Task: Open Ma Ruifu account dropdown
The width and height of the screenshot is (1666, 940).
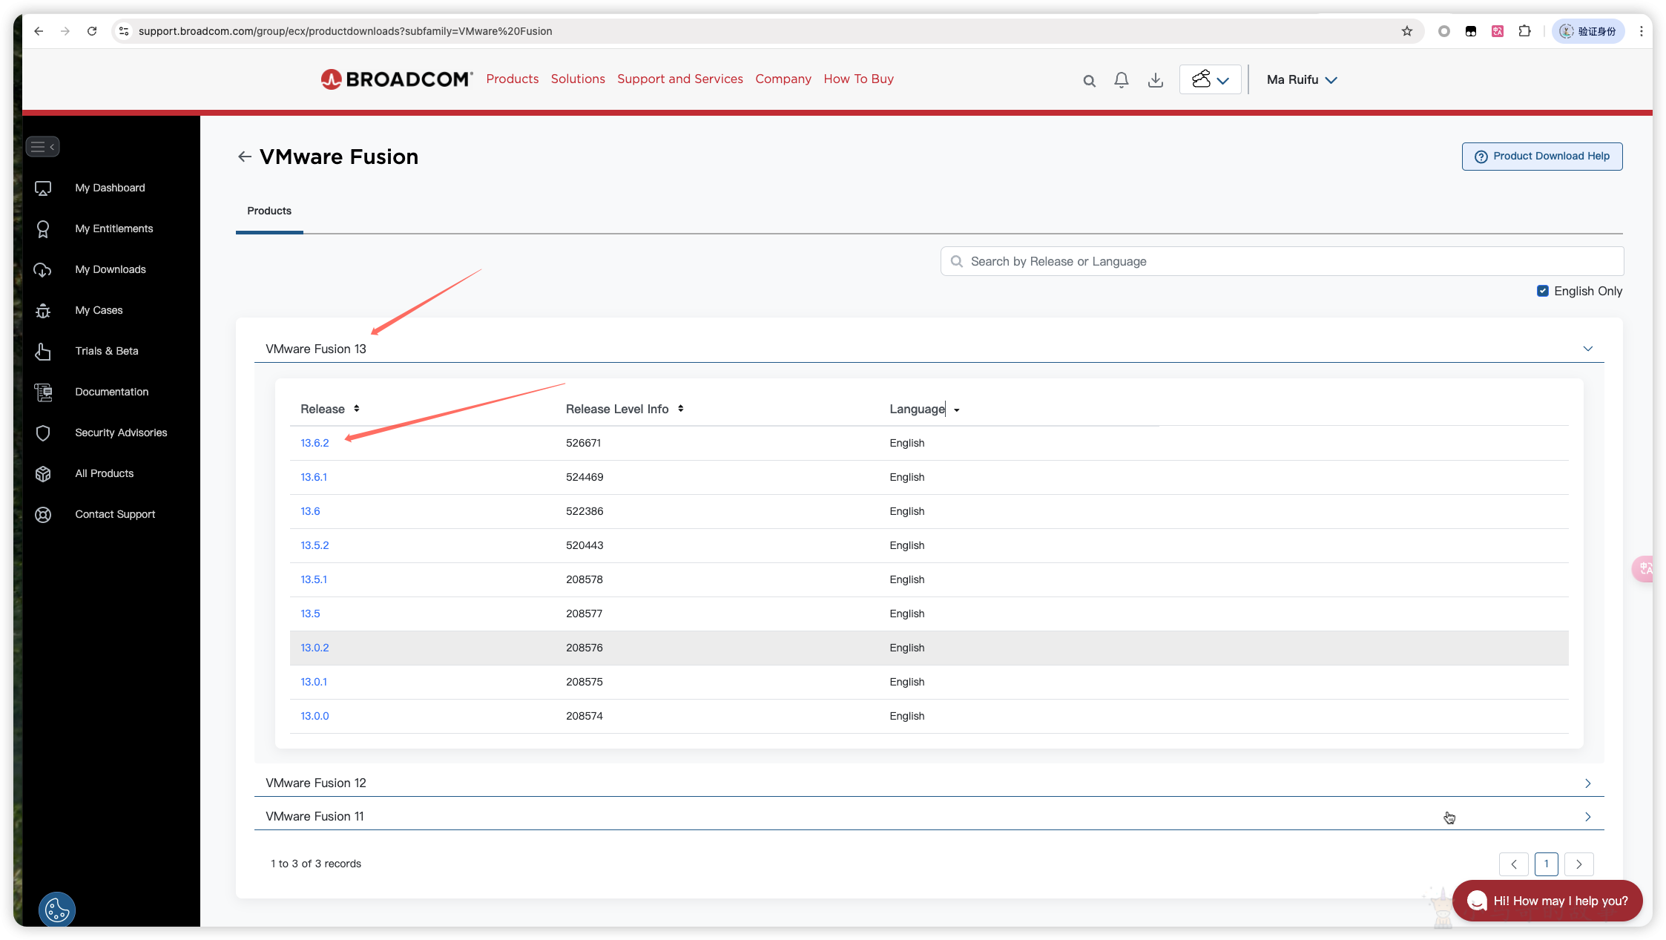Action: [1302, 79]
